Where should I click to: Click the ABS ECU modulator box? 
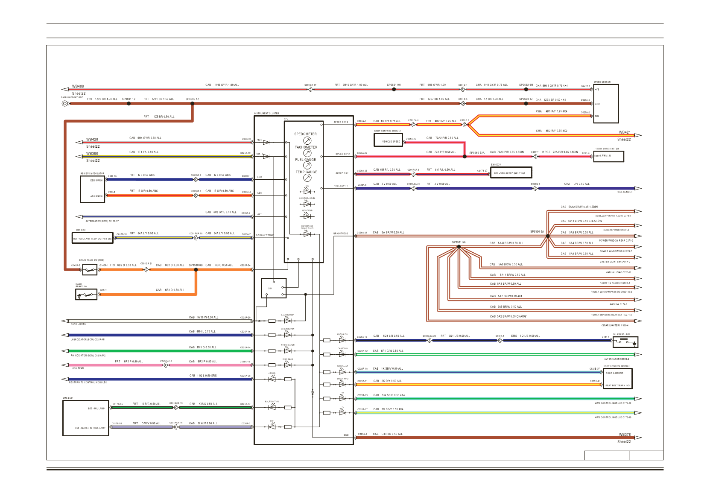(x=93, y=189)
